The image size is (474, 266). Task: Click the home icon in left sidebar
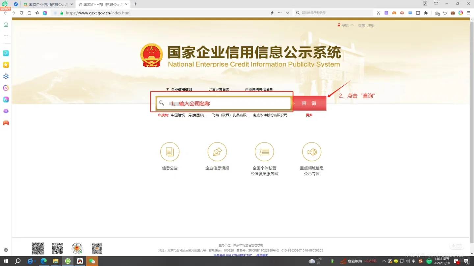(x=6, y=24)
